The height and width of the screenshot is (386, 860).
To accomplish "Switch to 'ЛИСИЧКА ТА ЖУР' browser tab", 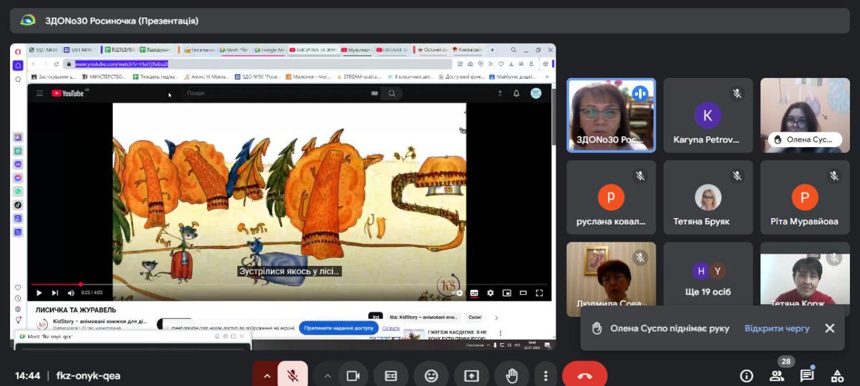I will point(313,50).
